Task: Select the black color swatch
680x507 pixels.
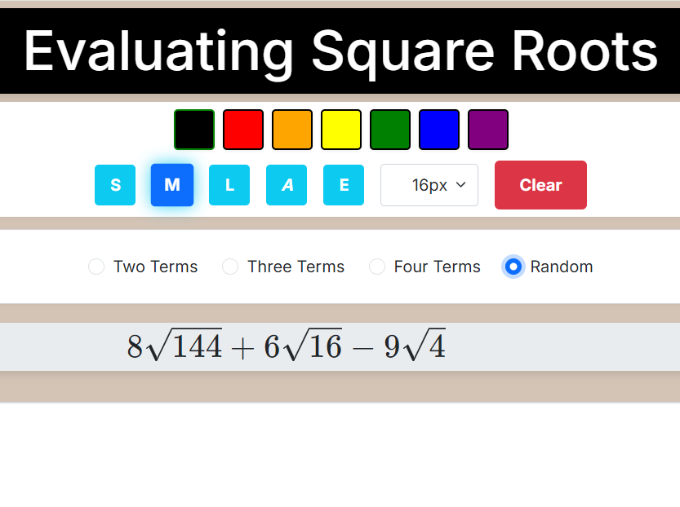Action: [194, 130]
